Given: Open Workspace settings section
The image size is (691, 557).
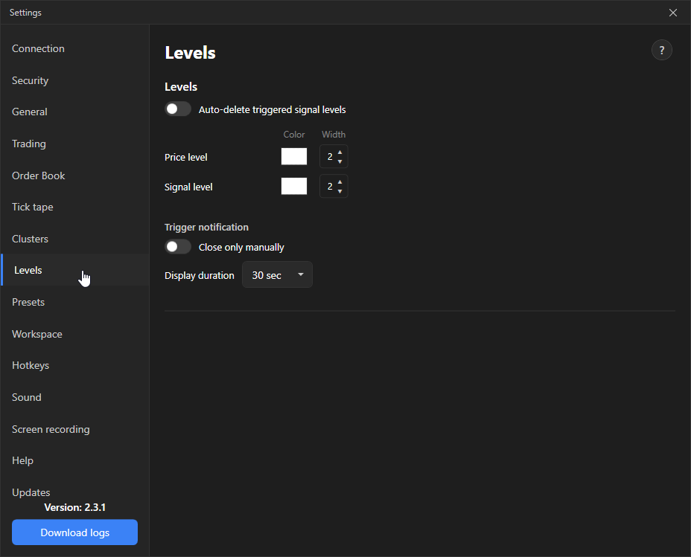Looking at the screenshot, I should (x=75, y=334).
